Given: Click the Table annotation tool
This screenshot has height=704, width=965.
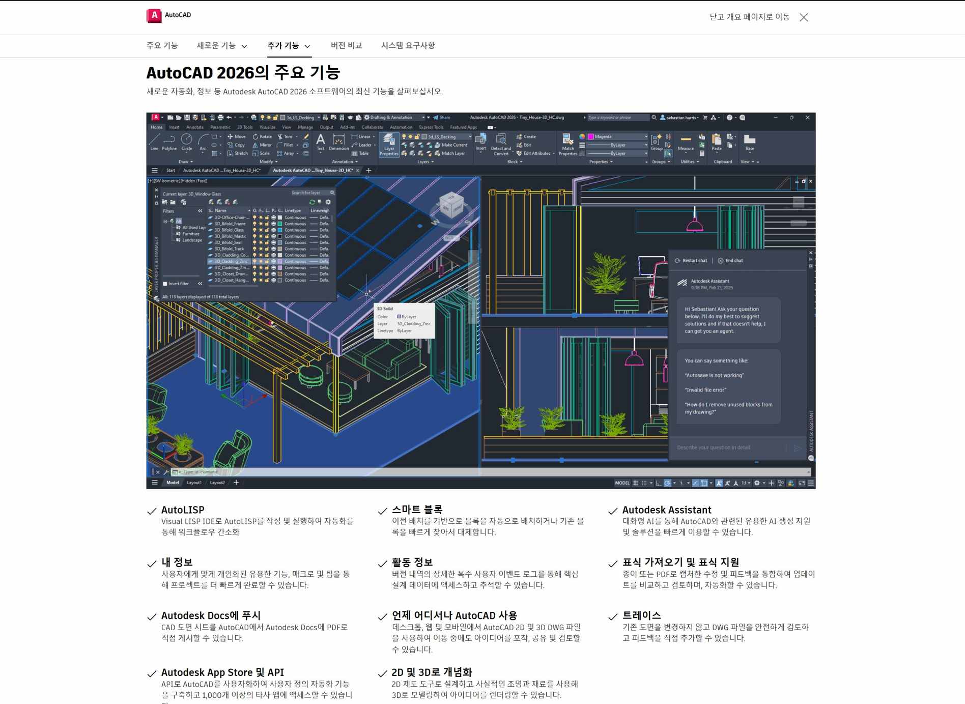Looking at the screenshot, I should pyautogui.click(x=360, y=153).
